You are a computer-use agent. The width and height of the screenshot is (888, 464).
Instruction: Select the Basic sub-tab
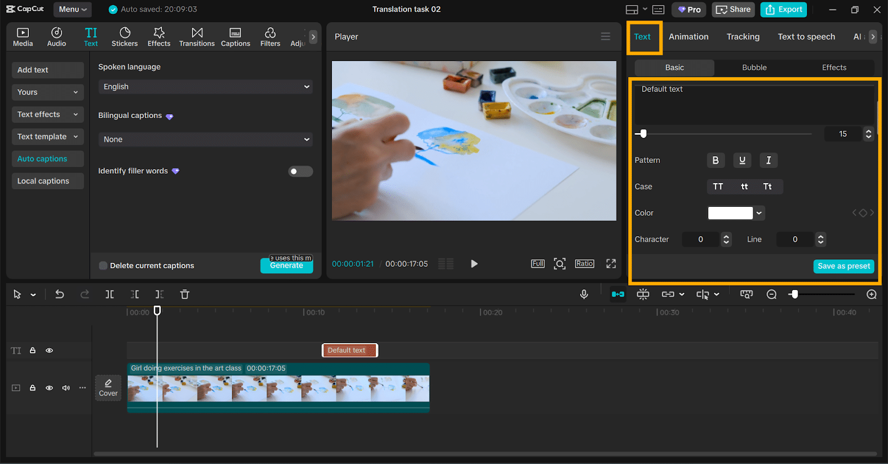(674, 68)
